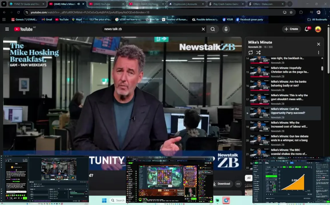This screenshot has height=205, width=330.
Task: Play 'Why the increased cost of labour' video
Action: (283, 127)
